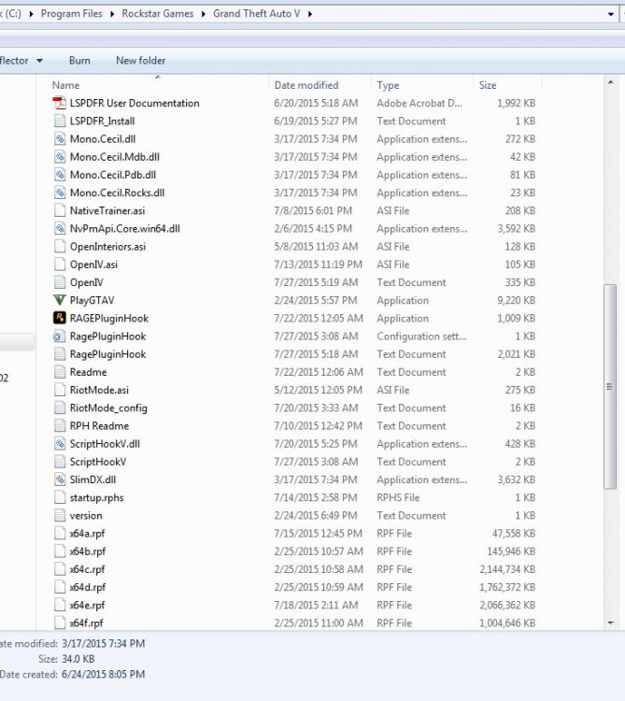Click the LSPDFR User Documentation PDF icon

[60, 103]
